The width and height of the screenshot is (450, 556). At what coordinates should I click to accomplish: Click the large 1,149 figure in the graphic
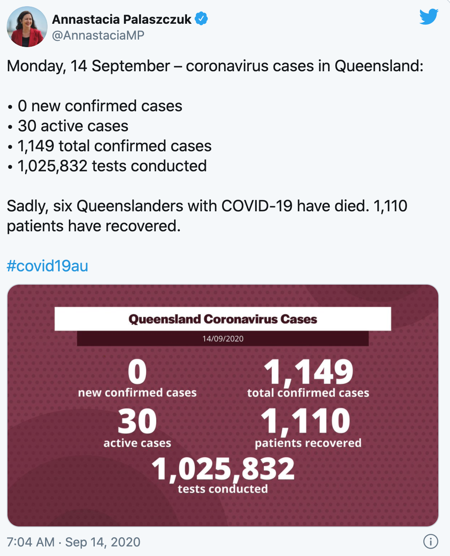pos(308,372)
